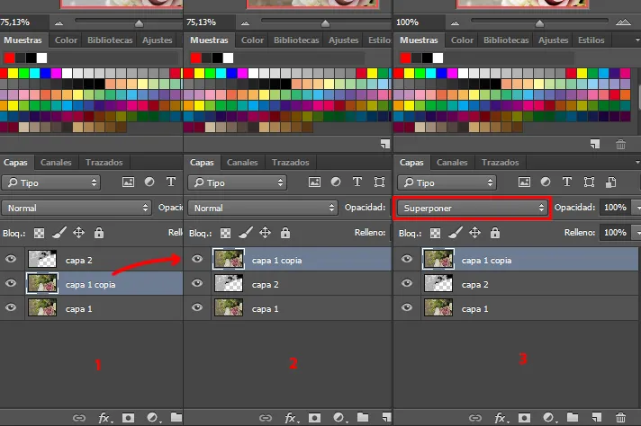Toggle lock position in left panel

tap(78, 233)
